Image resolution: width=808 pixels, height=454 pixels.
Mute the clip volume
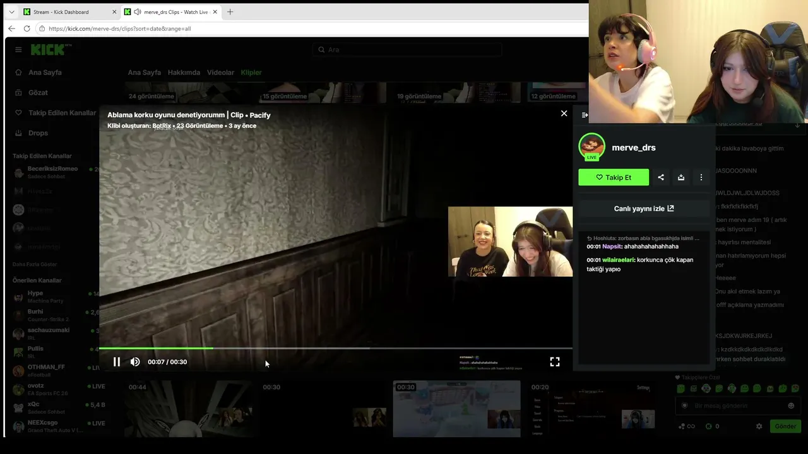[135, 362]
